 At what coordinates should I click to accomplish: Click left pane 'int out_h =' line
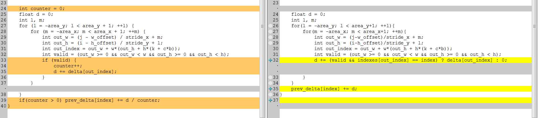(102, 43)
